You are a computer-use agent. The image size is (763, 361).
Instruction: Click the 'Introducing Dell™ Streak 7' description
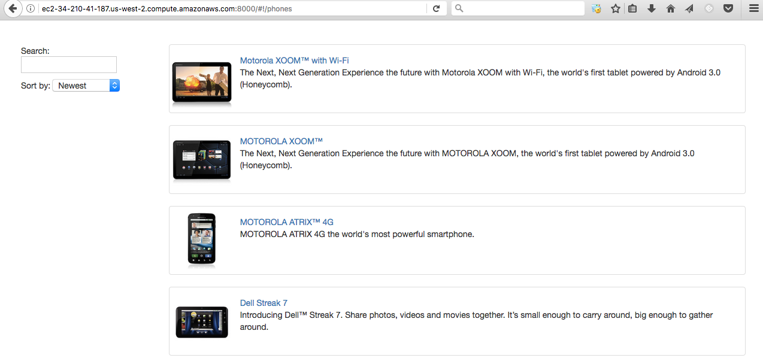click(x=477, y=321)
